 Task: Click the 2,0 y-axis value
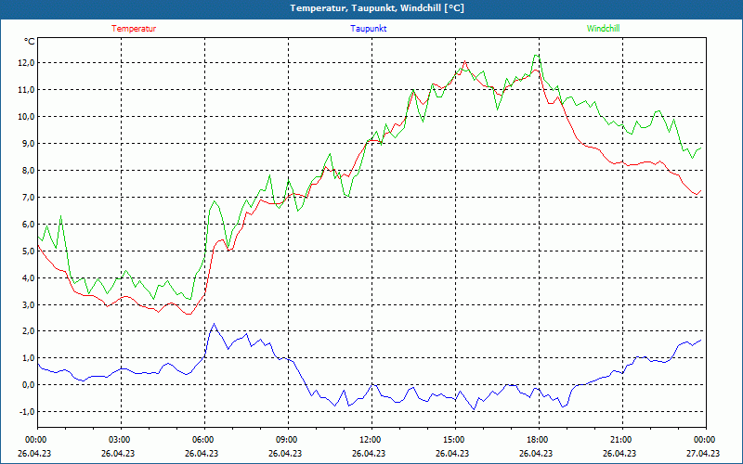click(29, 331)
